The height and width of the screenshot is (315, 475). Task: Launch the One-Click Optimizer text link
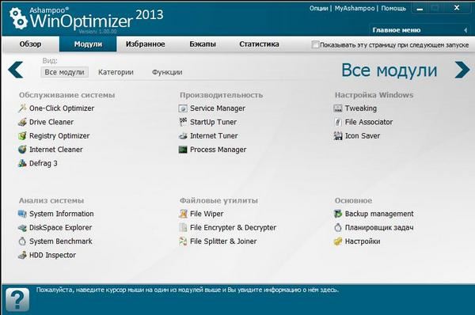[x=62, y=108]
